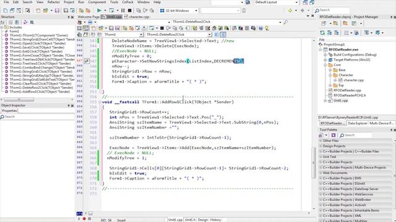This screenshot has height=222, width=396.
Task: Click the Open Project folder icon
Action: pos(45,10)
